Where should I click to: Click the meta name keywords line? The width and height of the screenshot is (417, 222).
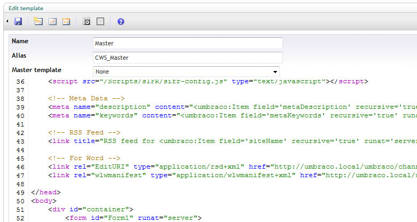pyautogui.click(x=232, y=115)
